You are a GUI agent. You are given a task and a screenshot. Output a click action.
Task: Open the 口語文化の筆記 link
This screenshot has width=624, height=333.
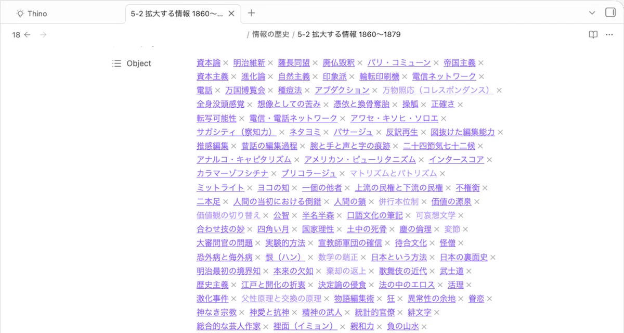click(x=375, y=215)
